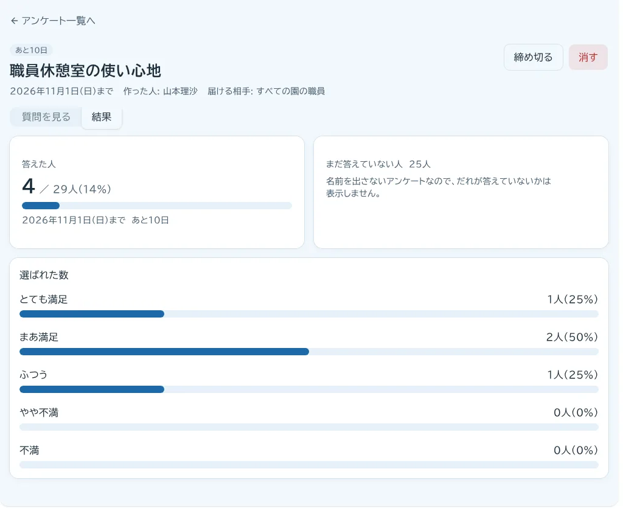Click the やや不満 option label
This screenshot has height=511, width=623.
(x=39, y=412)
